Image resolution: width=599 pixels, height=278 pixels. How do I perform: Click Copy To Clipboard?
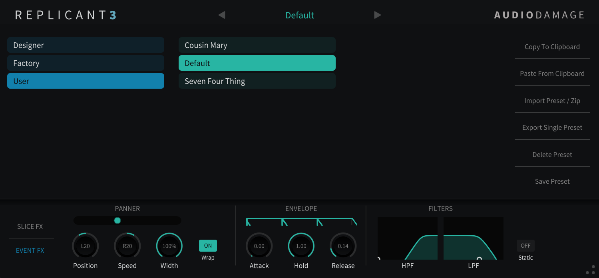552,47
